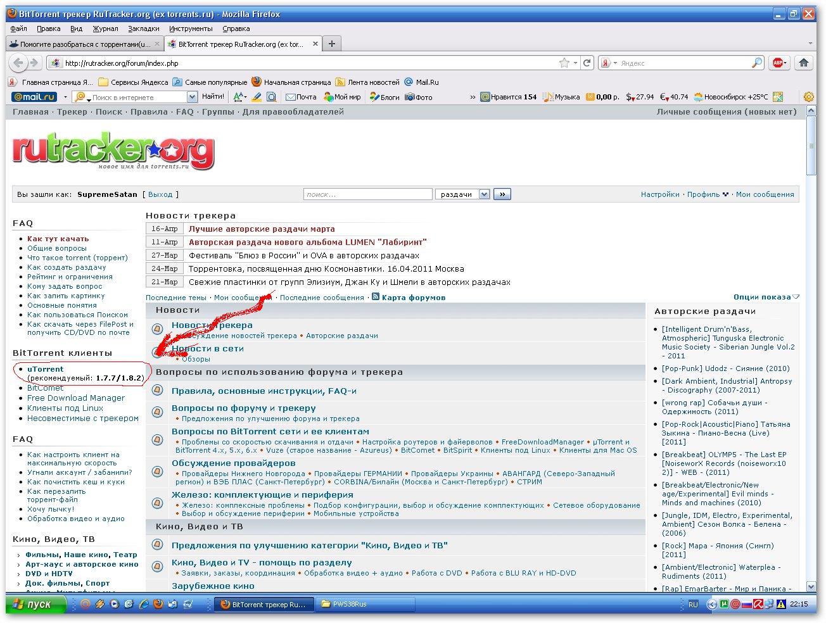826x623 pixels.
Task: Click the Yandex search magnifier icon
Action: click(x=757, y=63)
